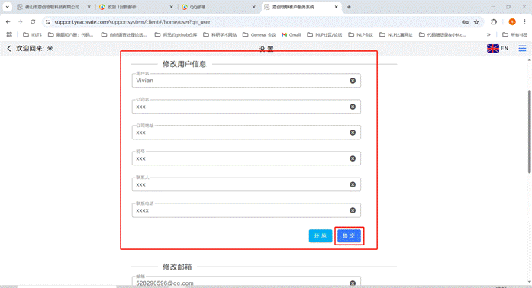This screenshot has width=532, height=288.
Task: Open the IELTS bookmark folder
Action: click(32, 34)
